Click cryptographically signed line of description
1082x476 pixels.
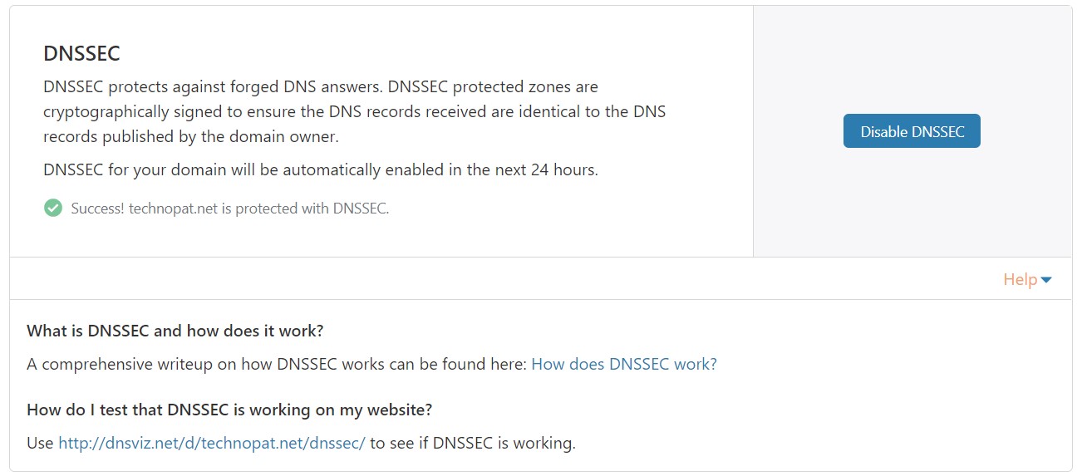pos(354,111)
